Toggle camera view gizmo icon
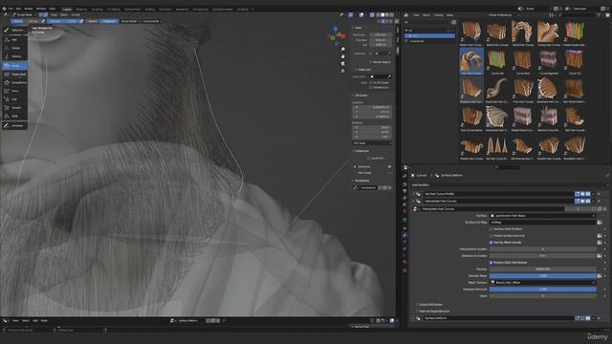The height and width of the screenshot is (344, 612). [x=342, y=64]
